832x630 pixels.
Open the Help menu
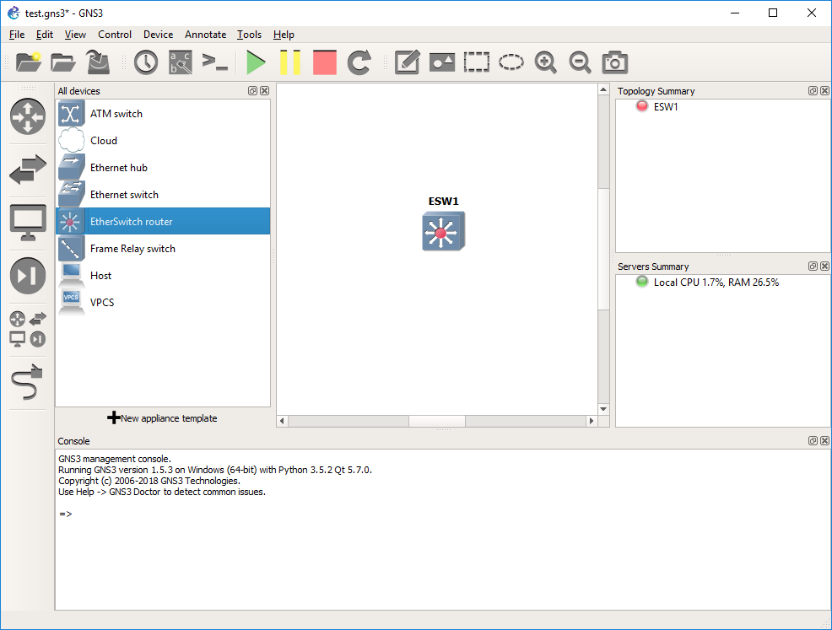[284, 35]
